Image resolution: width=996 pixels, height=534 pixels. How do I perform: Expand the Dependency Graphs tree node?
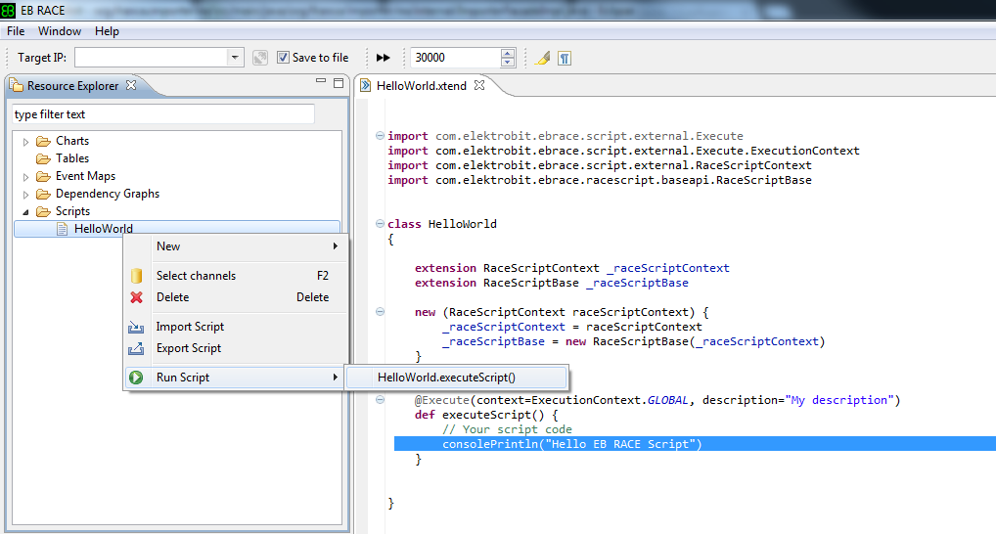coord(25,195)
